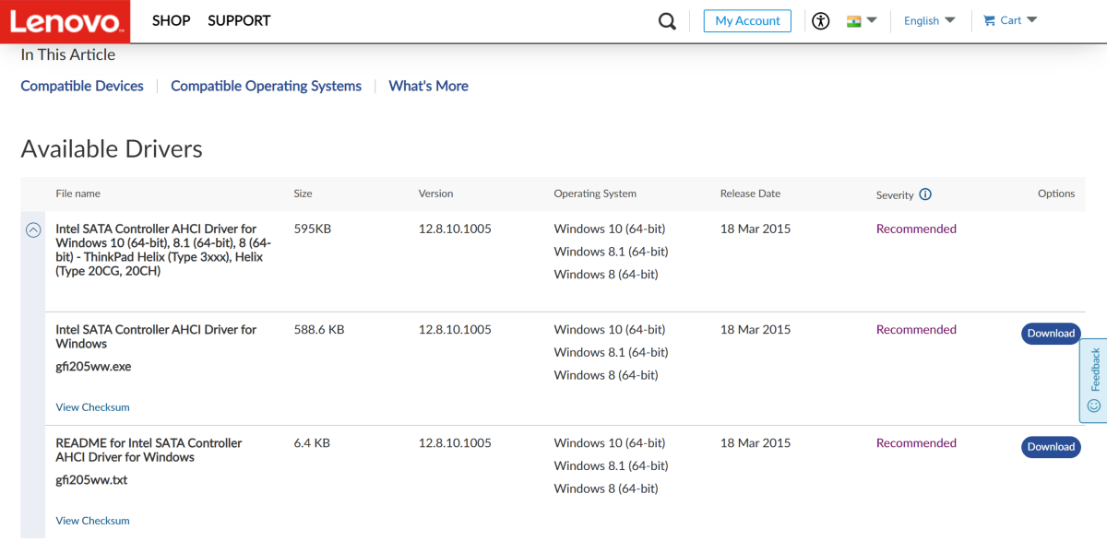Open the SHOP menu
The image size is (1107, 541).
click(x=171, y=20)
